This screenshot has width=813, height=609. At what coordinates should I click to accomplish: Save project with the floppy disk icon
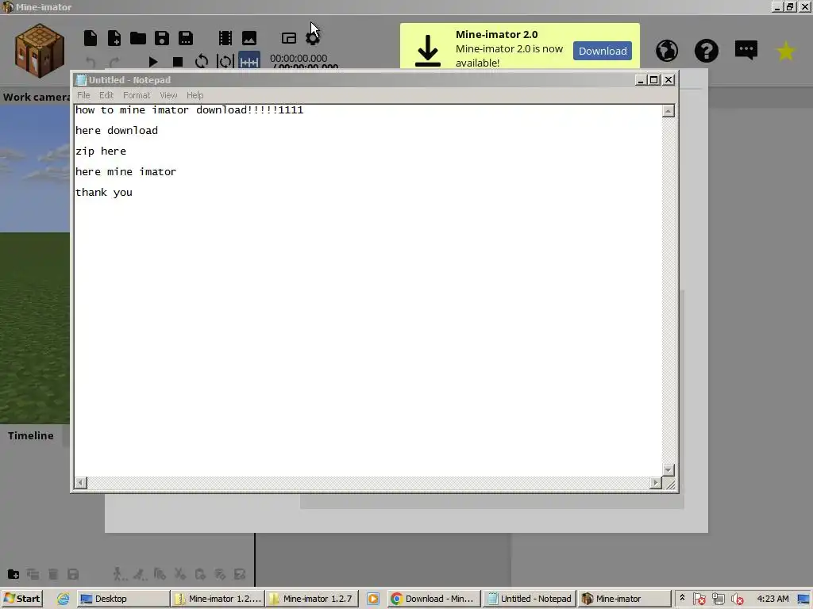point(162,38)
